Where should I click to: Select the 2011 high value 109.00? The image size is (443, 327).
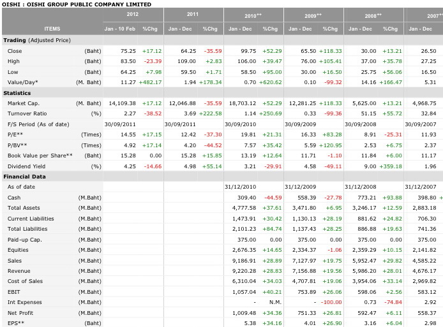tap(187, 61)
